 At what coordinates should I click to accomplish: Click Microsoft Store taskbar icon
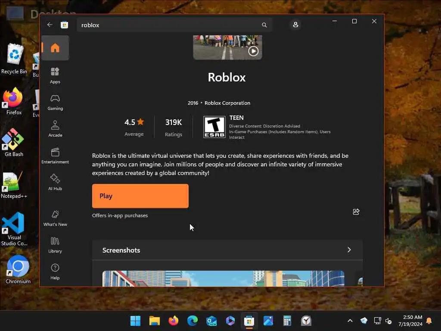(249, 321)
